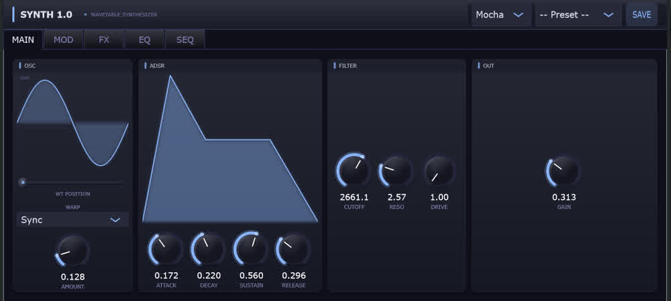Image resolution: width=671 pixels, height=301 pixels.
Task: Click the Release knob
Action: [293, 249]
